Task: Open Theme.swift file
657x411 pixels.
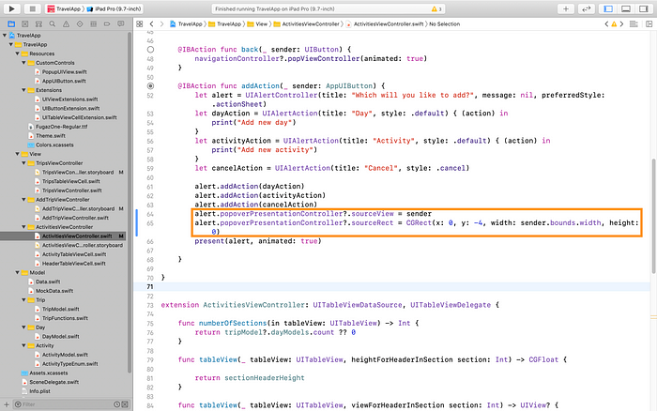Action: pyautogui.click(x=51, y=136)
